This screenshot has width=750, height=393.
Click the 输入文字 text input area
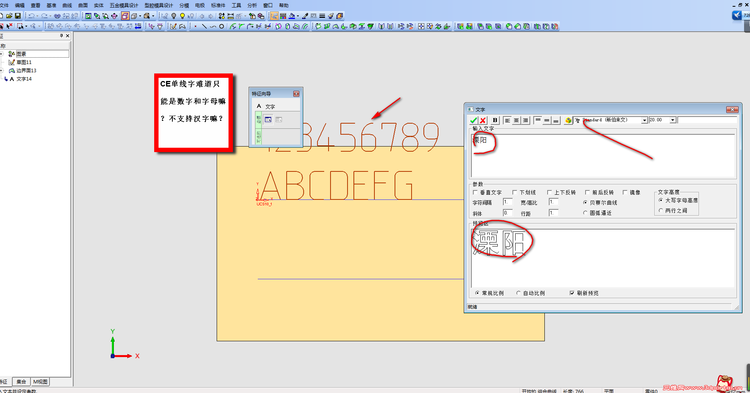click(x=603, y=156)
